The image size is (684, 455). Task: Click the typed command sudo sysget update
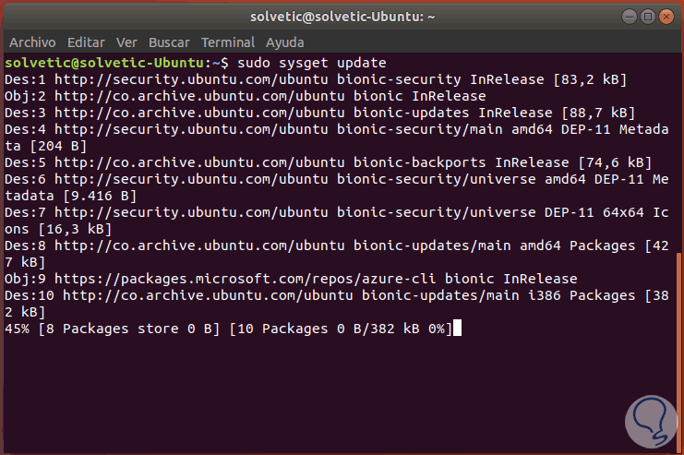(298, 63)
